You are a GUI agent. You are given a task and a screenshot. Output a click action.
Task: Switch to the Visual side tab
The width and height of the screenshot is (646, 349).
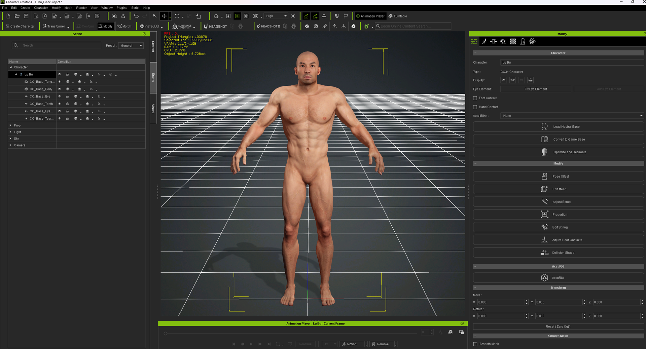(153, 109)
